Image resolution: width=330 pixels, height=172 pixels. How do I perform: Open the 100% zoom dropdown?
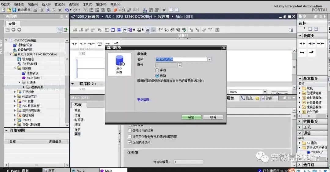click(x=265, y=92)
